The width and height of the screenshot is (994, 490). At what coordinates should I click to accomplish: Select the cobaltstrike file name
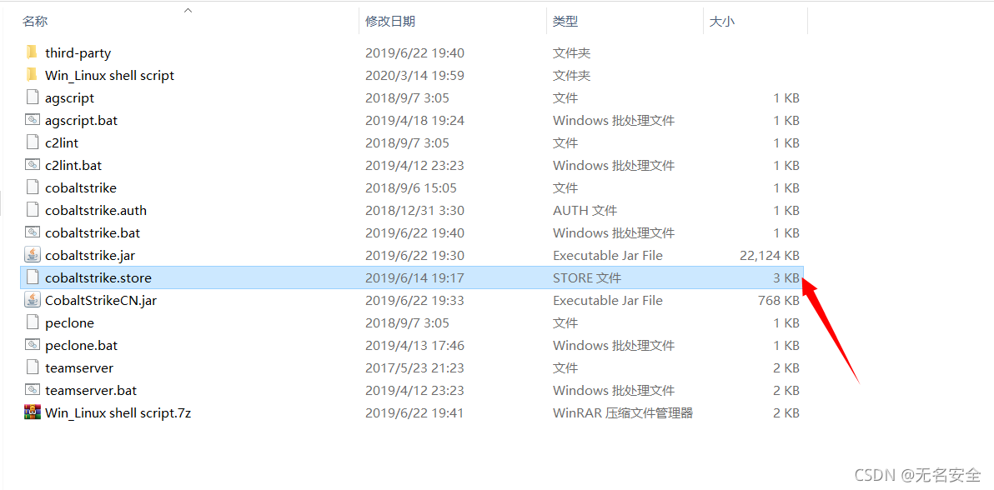[81, 188]
